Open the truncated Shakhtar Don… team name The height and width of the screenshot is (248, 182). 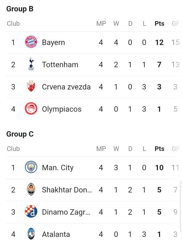tap(67, 190)
